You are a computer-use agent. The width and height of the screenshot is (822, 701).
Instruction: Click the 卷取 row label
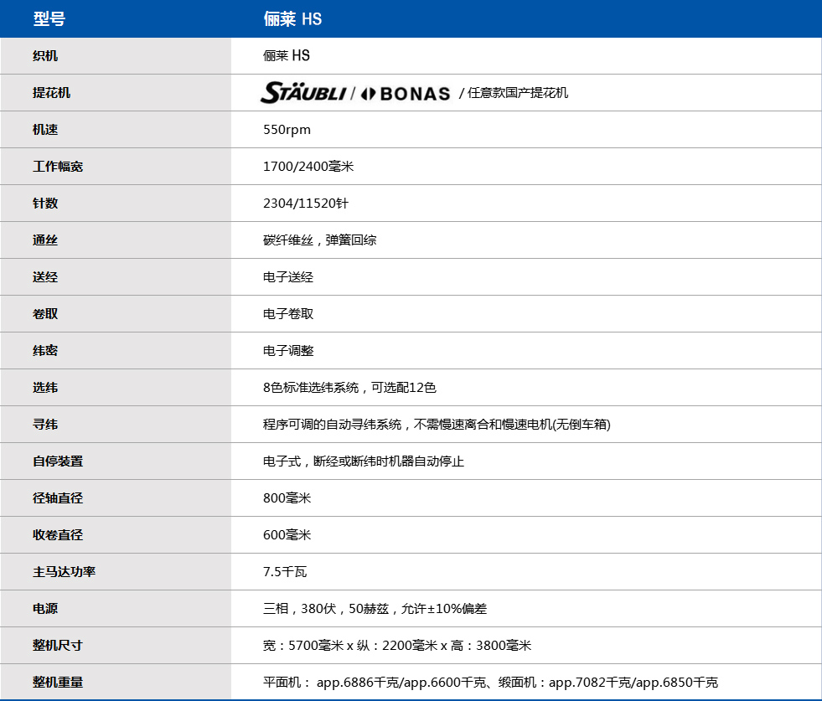(x=45, y=314)
